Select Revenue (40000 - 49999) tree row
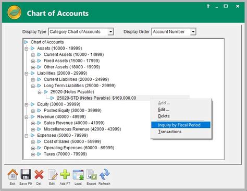The image size is (247, 191). pos(61,117)
